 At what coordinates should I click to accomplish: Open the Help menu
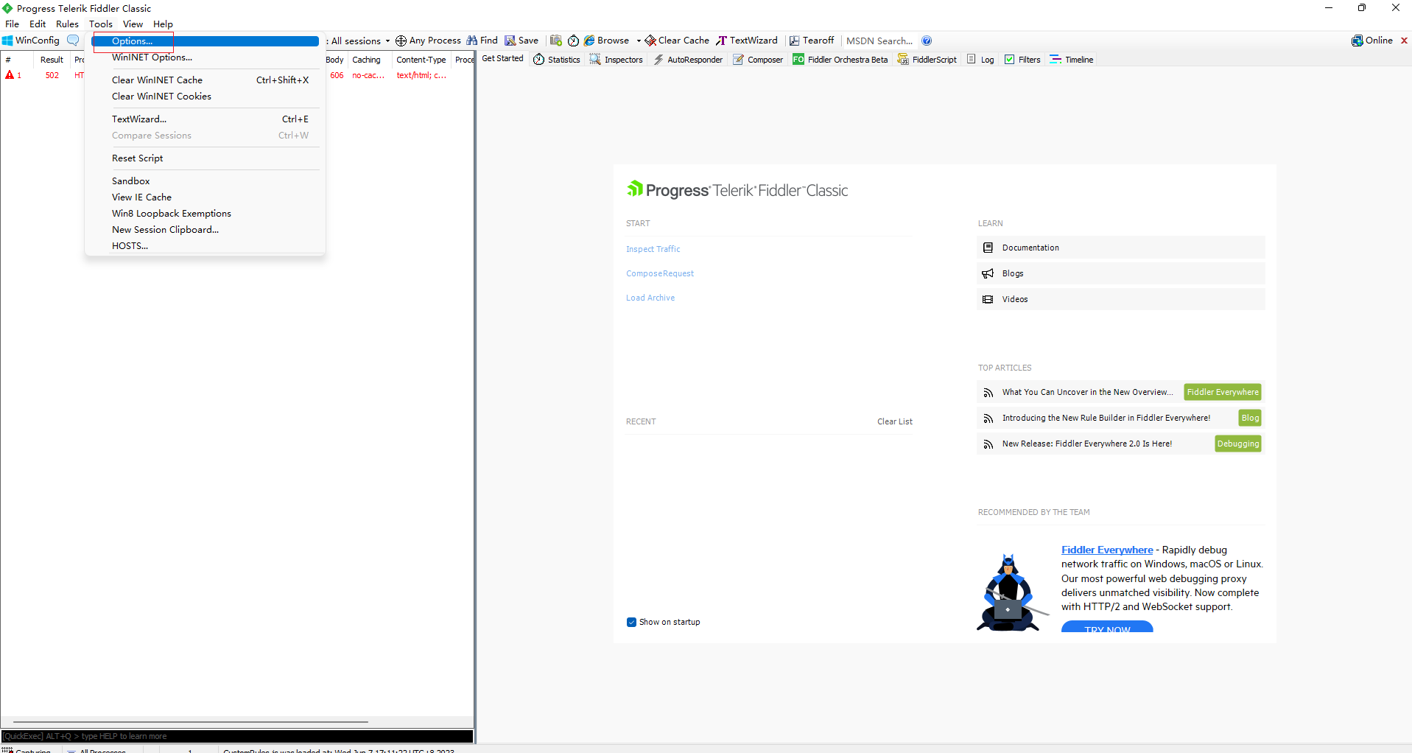point(163,24)
